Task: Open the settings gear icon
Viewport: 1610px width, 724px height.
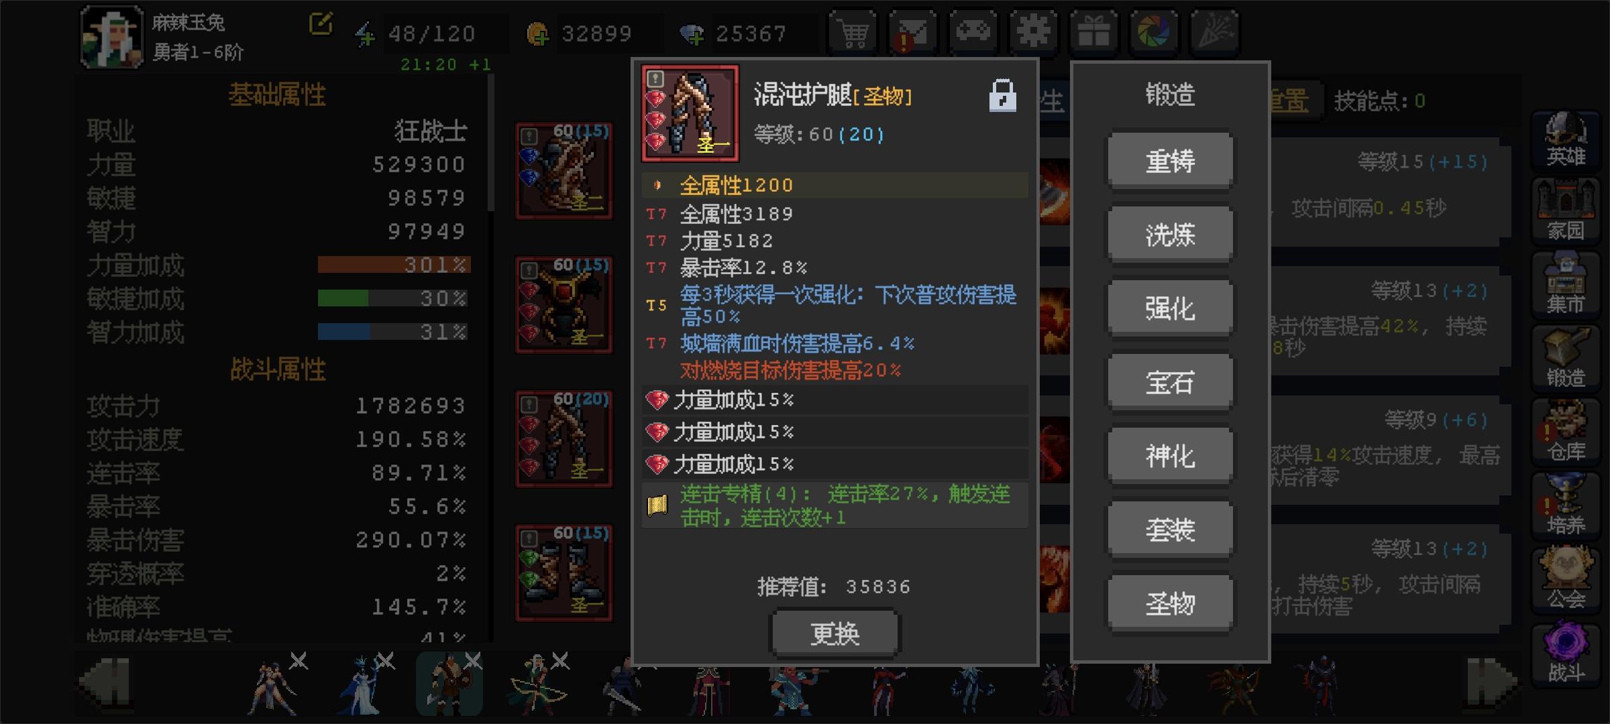Action: click(x=1033, y=32)
